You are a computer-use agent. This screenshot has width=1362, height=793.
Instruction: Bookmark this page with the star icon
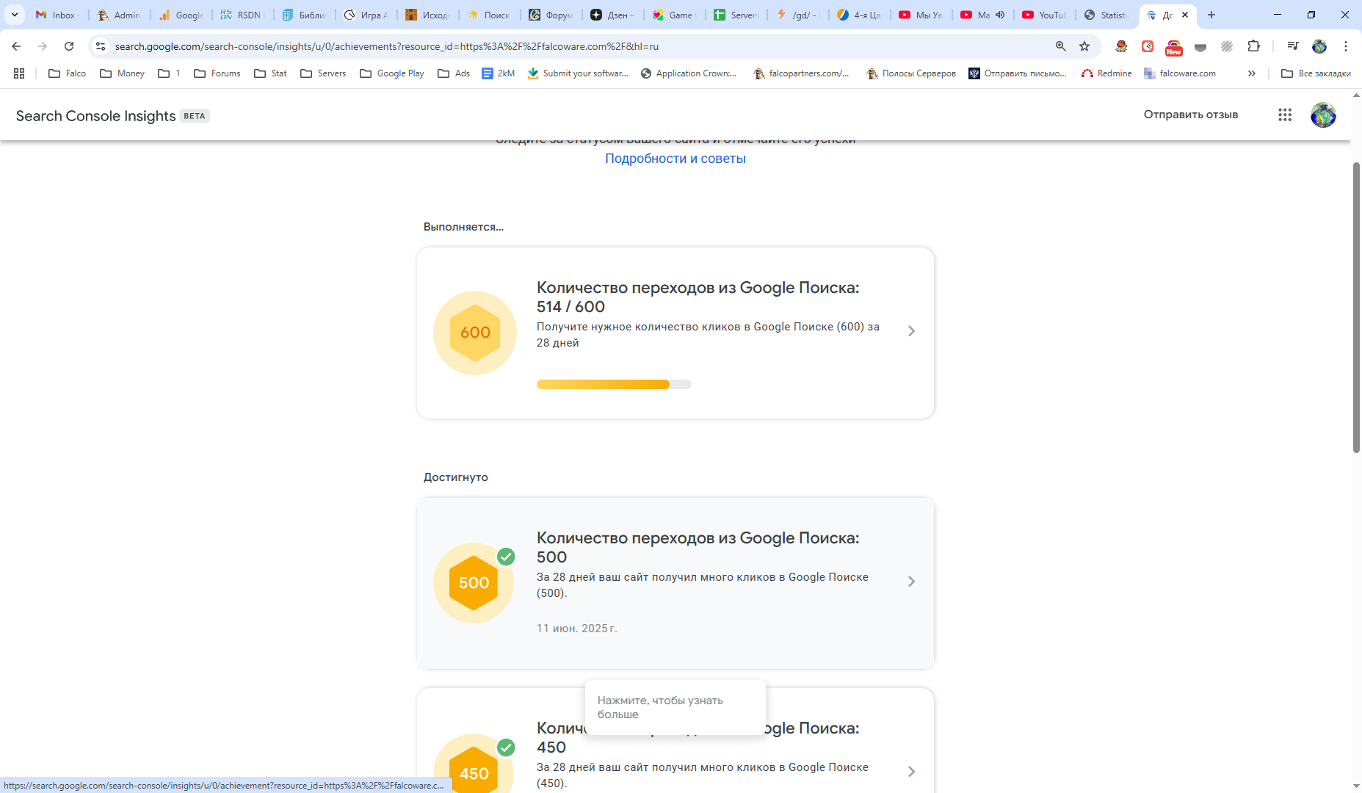click(x=1084, y=46)
